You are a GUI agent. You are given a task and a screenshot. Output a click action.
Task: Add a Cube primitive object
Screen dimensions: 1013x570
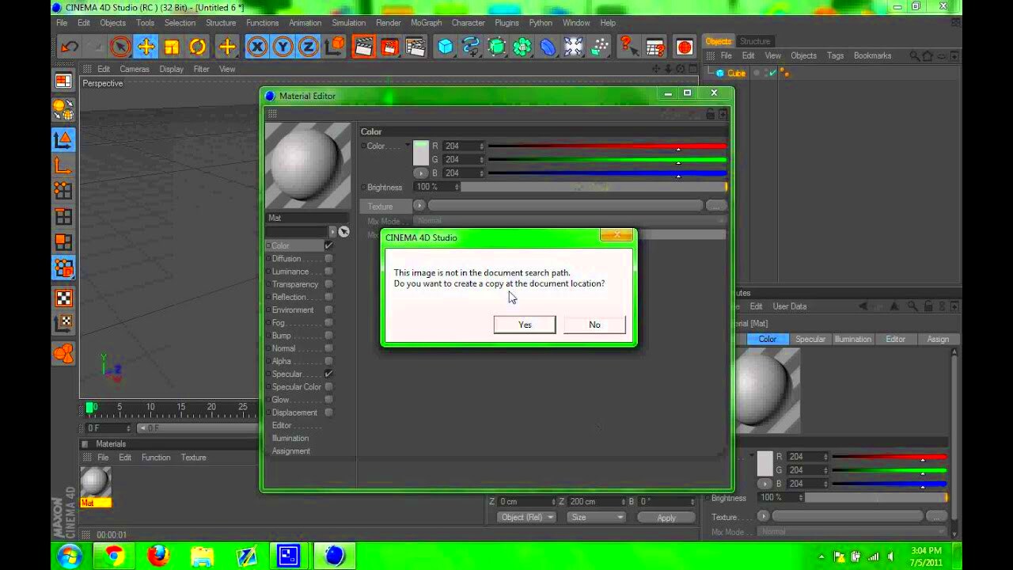point(446,47)
